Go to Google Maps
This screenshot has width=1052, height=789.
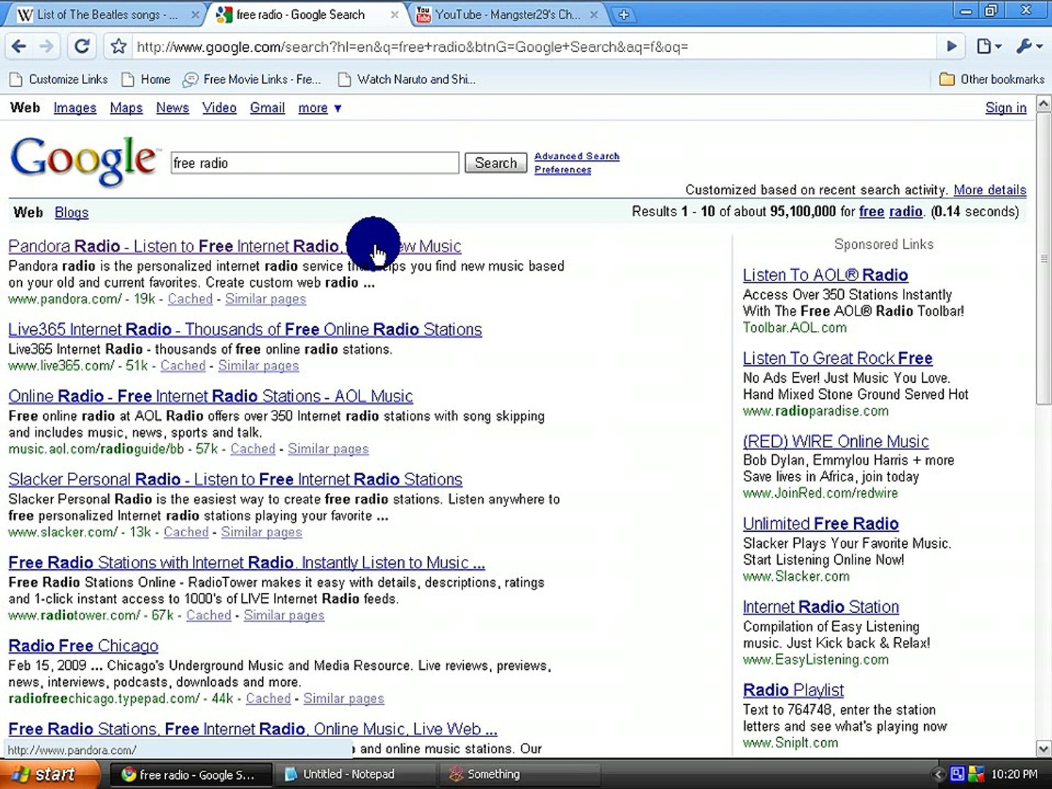click(x=126, y=108)
